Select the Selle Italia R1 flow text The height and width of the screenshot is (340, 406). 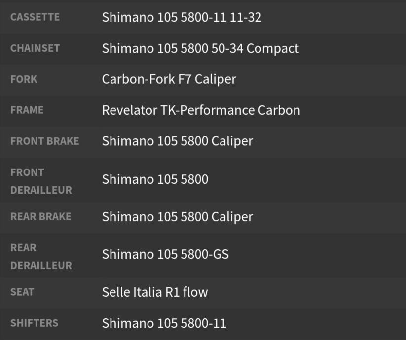coord(155,292)
